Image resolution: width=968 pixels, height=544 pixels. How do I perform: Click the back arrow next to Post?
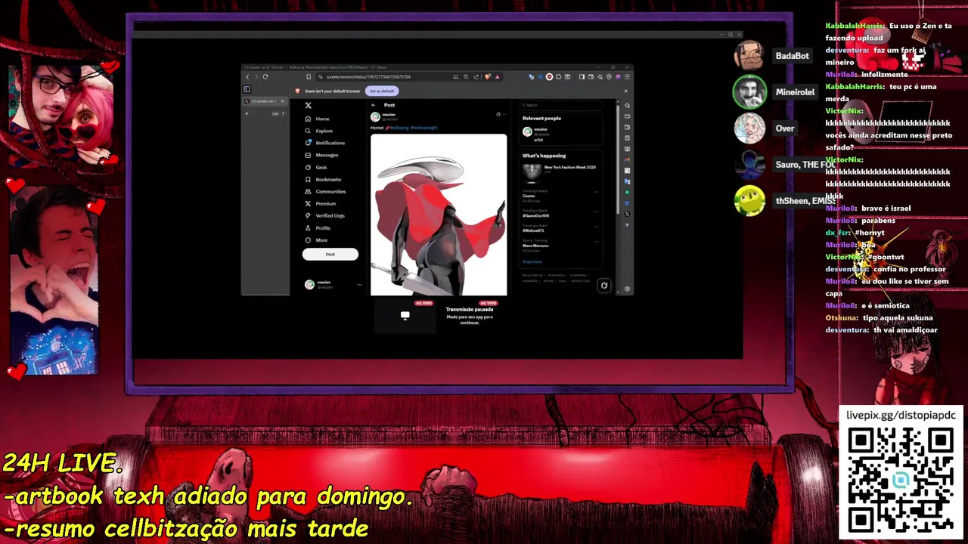(373, 105)
